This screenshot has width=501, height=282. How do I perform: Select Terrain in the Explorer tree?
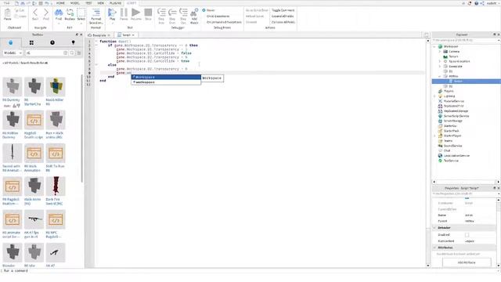tap(453, 56)
